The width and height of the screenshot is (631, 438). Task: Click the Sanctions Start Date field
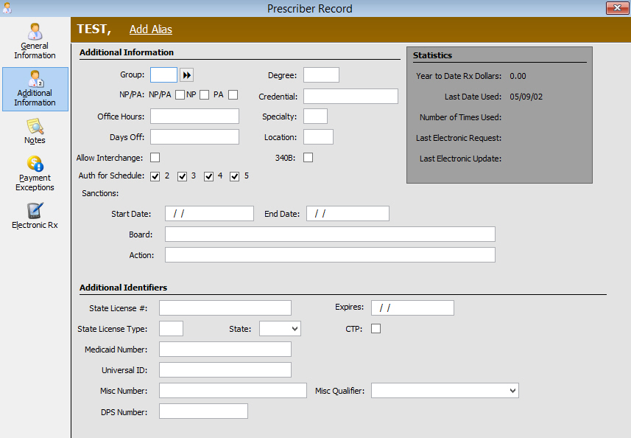(209, 214)
